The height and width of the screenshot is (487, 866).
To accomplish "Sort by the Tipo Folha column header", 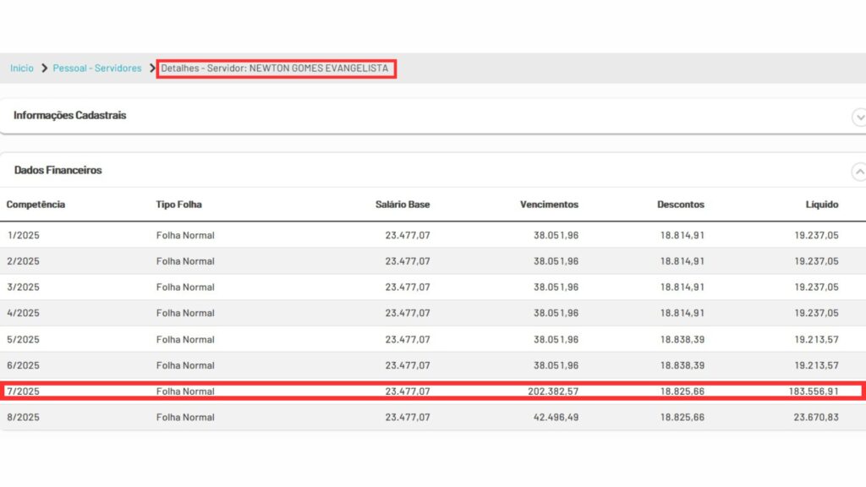I will point(178,205).
